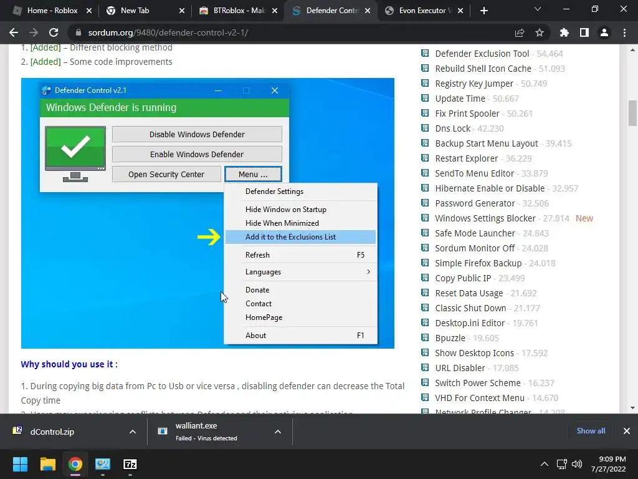Open the Registry Key Jumper link

coord(474,84)
